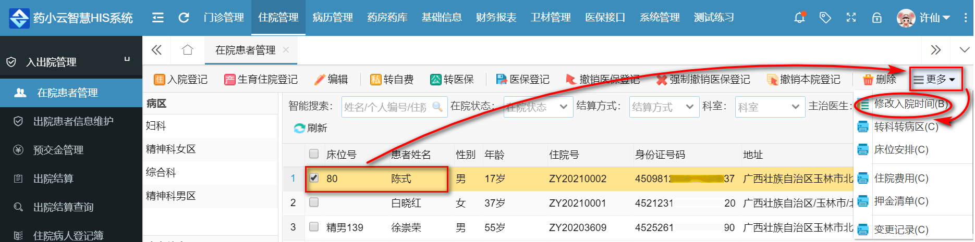Click the tag icon in header
The width and height of the screenshot is (975, 242).
(x=825, y=18)
